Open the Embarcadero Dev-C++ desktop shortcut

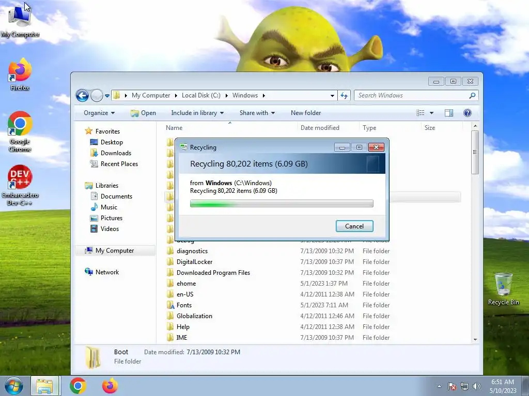pyautogui.click(x=20, y=185)
